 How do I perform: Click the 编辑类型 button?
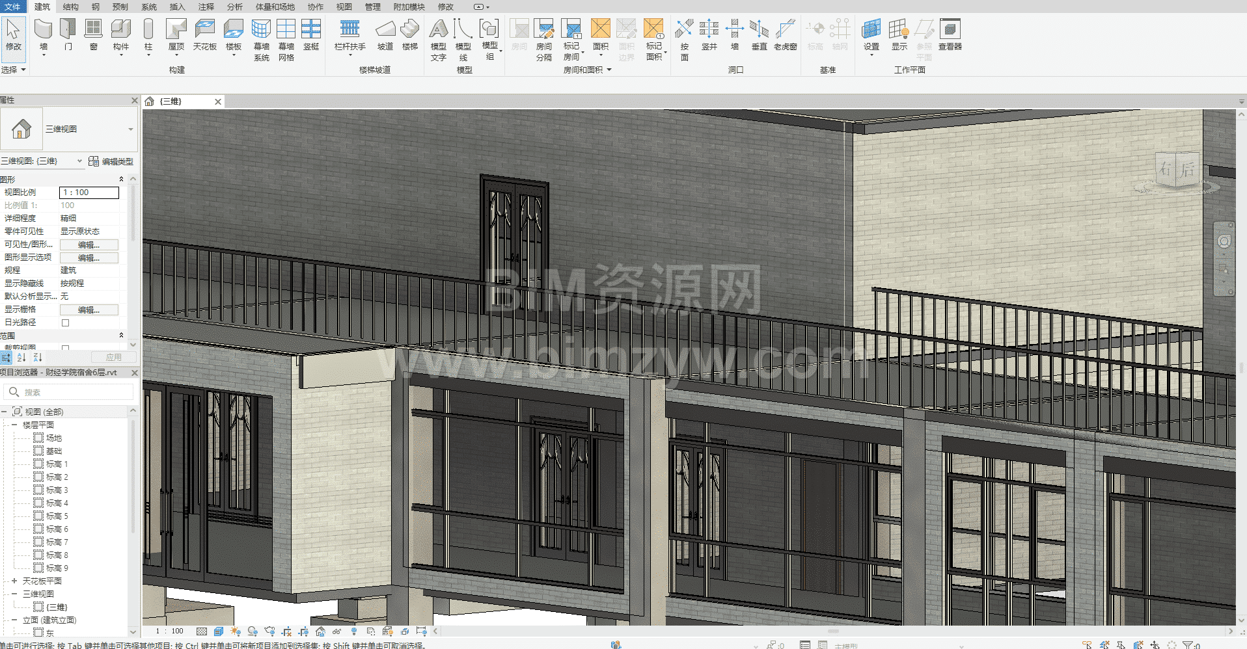coord(111,161)
